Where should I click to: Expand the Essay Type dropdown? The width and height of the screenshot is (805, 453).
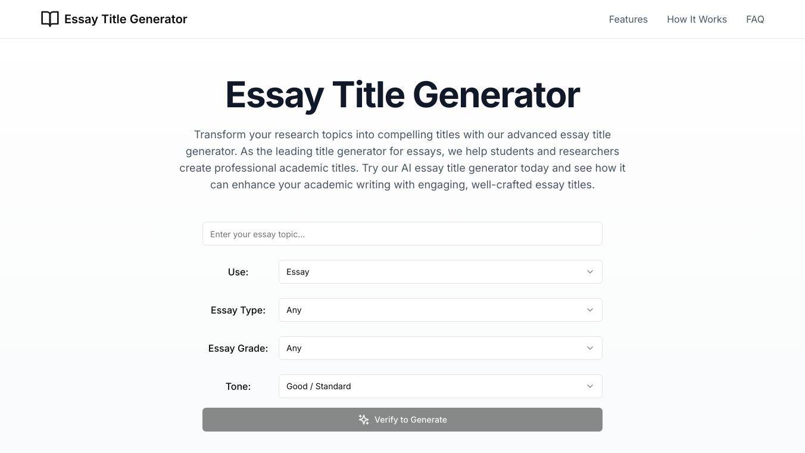coord(439,310)
